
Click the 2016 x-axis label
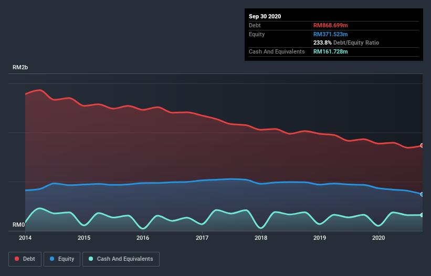point(143,238)
